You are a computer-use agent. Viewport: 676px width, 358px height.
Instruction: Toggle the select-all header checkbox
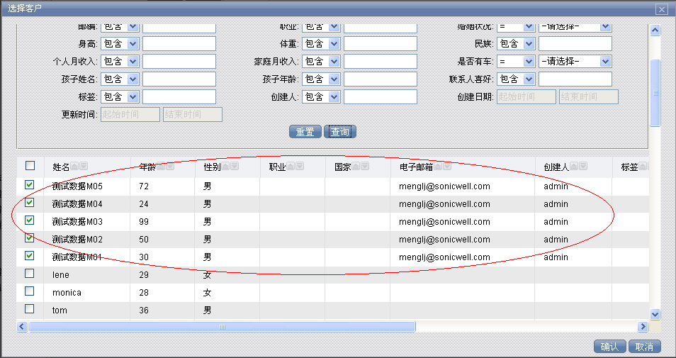[30, 166]
